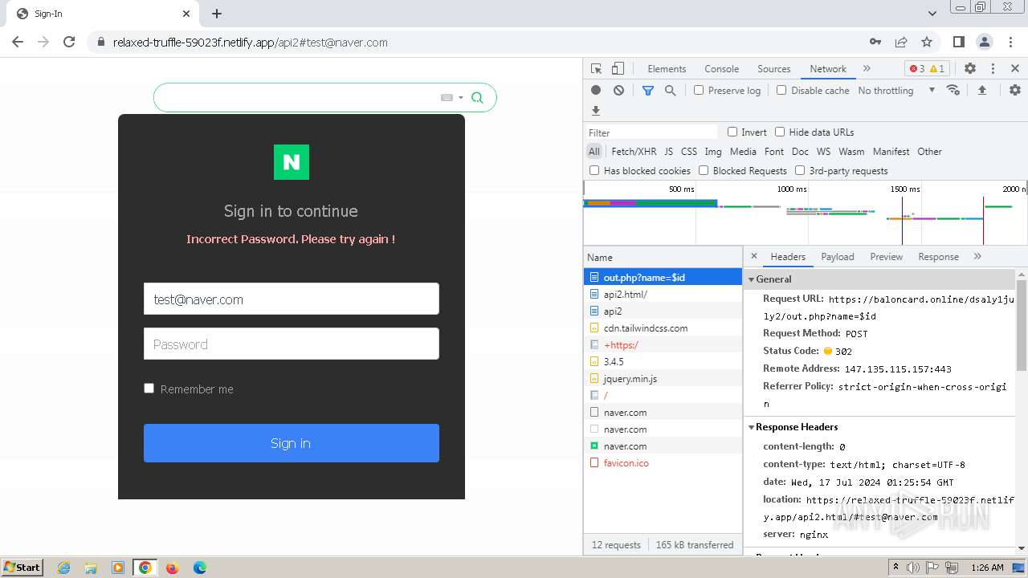This screenshot has height=578, width=1028.
Task: Open Firefox from the taskbar
Action: 172,568
